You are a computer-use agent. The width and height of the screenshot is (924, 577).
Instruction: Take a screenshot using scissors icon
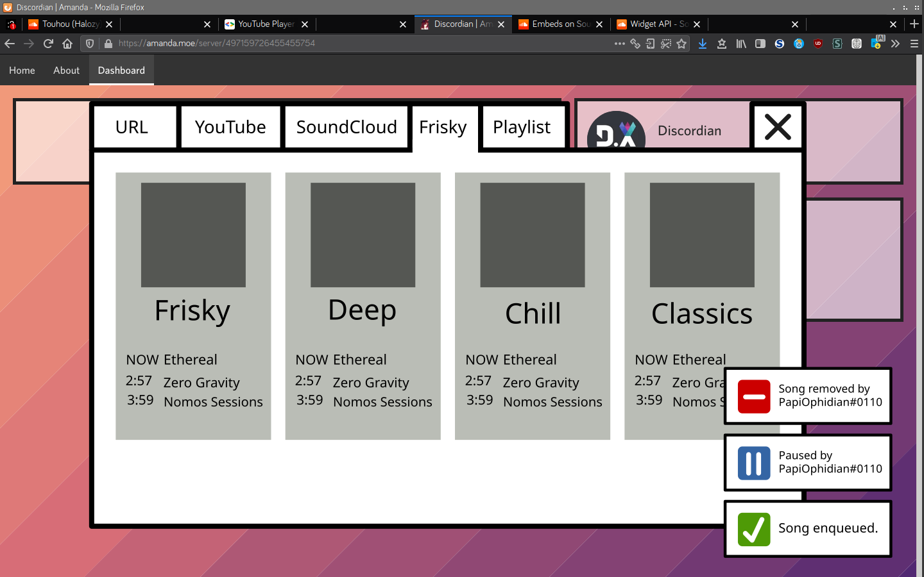(666, 44)
